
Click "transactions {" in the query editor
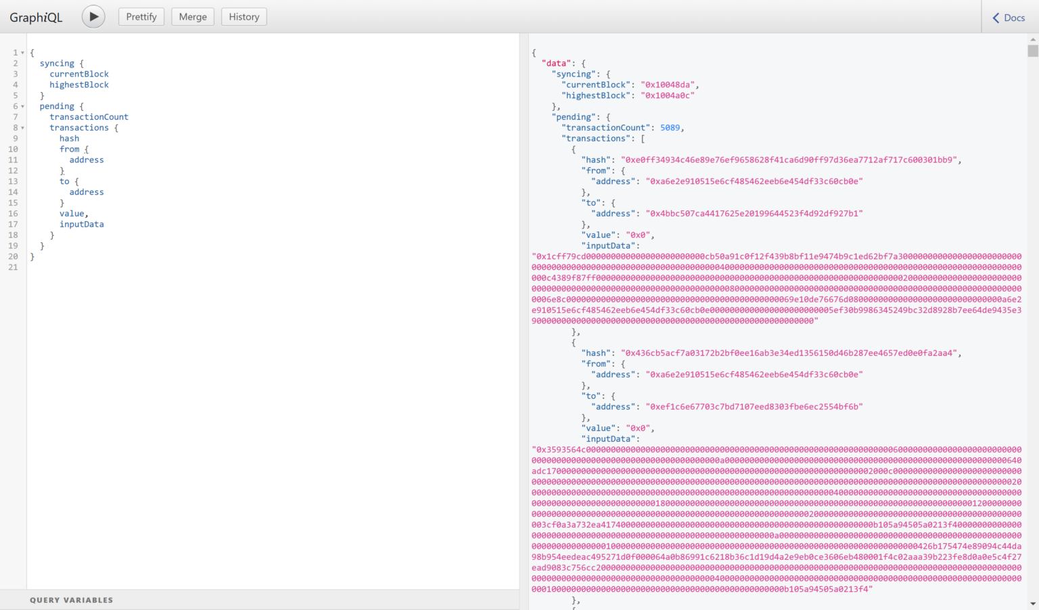pos(84,128)
